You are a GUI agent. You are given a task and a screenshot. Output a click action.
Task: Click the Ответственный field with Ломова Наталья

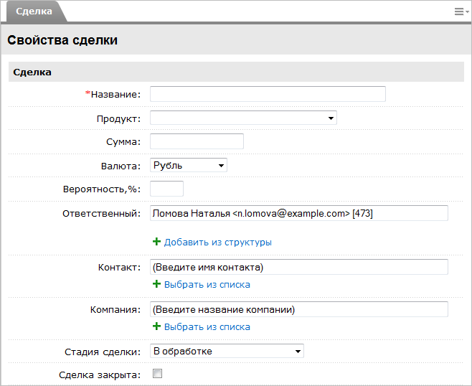(x=298, y=213)
